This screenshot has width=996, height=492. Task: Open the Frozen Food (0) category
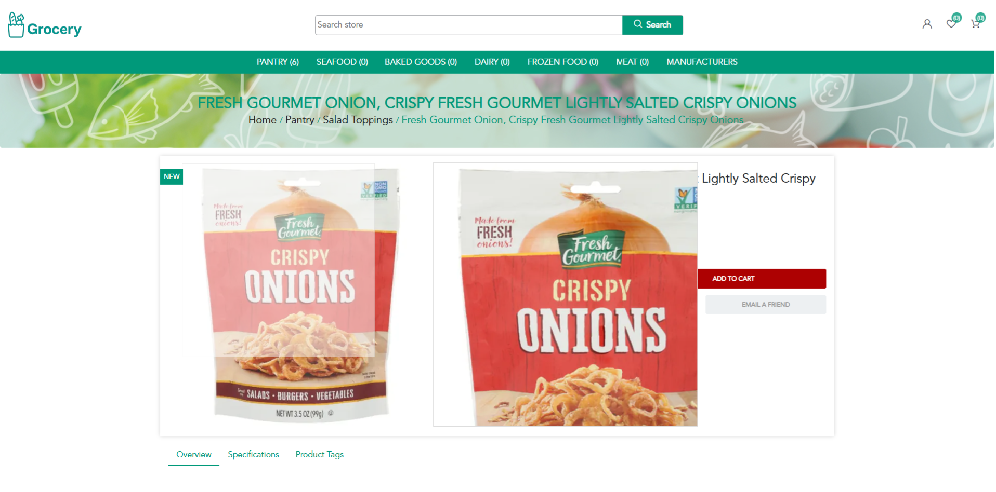coord(562,62)
